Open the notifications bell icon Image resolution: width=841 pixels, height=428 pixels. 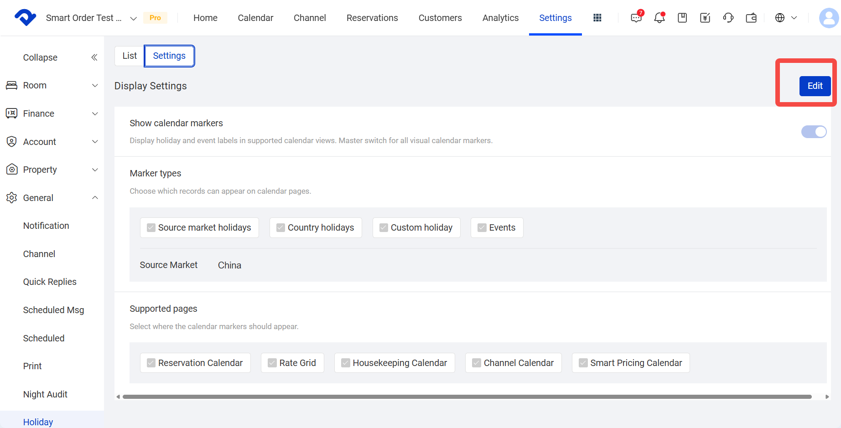pos(659,17)
